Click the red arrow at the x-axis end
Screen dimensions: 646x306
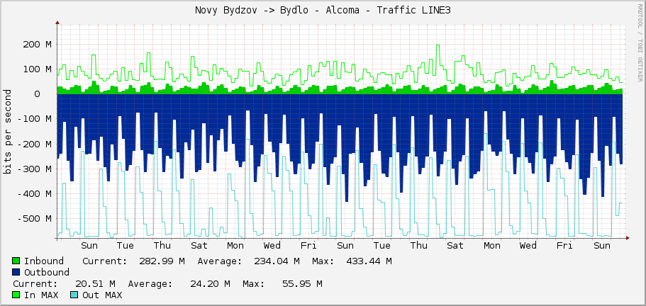point(628,238)
